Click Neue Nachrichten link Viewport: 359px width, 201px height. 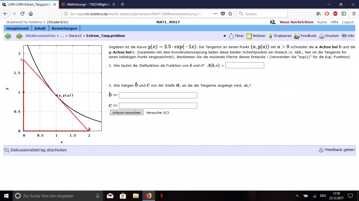point(297,22)
